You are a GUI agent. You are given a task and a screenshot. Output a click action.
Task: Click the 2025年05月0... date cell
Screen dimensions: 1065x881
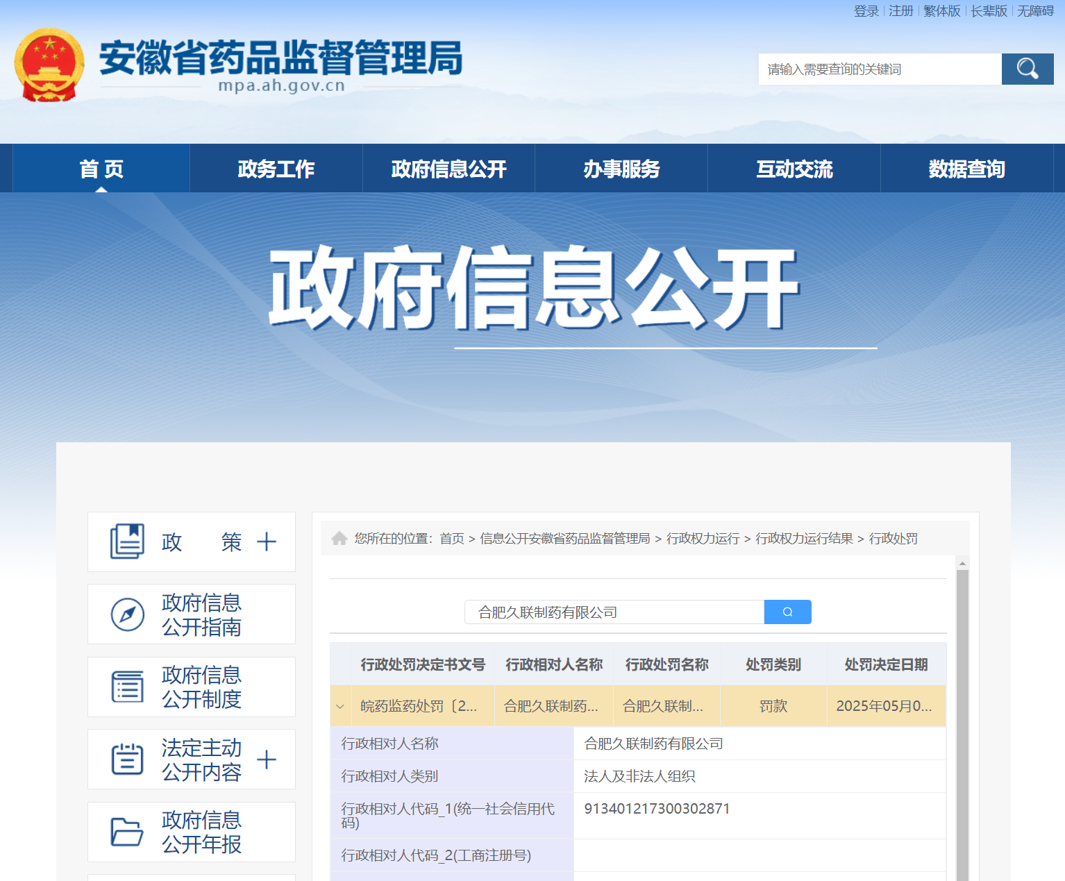pos(887,706)
